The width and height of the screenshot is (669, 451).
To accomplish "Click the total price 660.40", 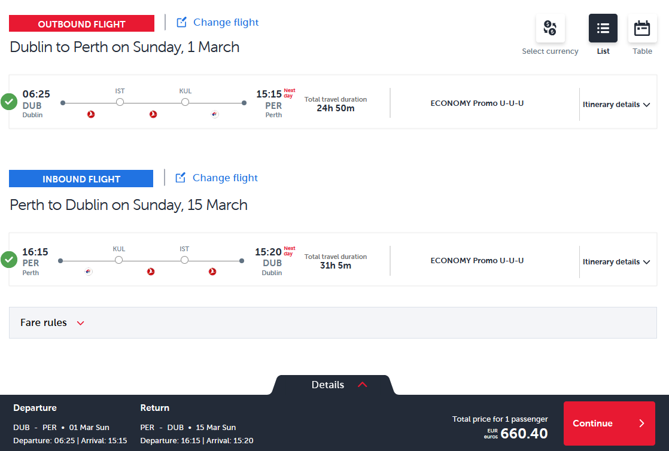I will (524, 434).
